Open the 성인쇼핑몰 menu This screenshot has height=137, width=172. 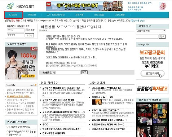click(x=120, y=15)
